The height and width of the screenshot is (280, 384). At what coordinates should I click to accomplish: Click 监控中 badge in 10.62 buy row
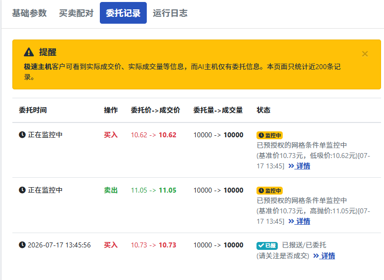(x=270, y=135)
